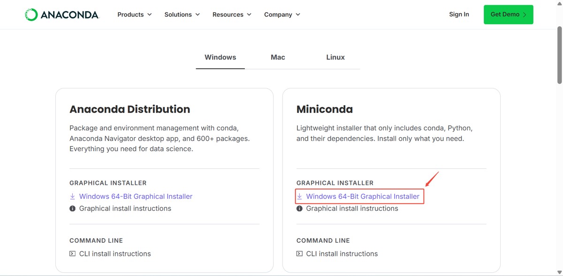Click info icon beside Miniconda graphical instructions
Image resolution: width=563 pixels, height=276 pixels.
300,209
